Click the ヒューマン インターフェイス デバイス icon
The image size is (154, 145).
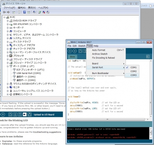point(11,52)
